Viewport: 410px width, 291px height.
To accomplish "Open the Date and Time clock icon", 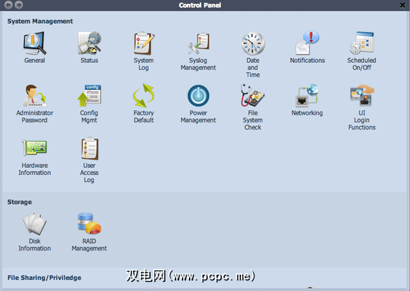I will pos(253,44).
